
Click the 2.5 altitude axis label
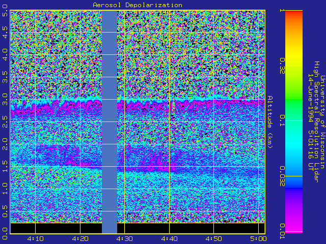click(x=5, y=122)
